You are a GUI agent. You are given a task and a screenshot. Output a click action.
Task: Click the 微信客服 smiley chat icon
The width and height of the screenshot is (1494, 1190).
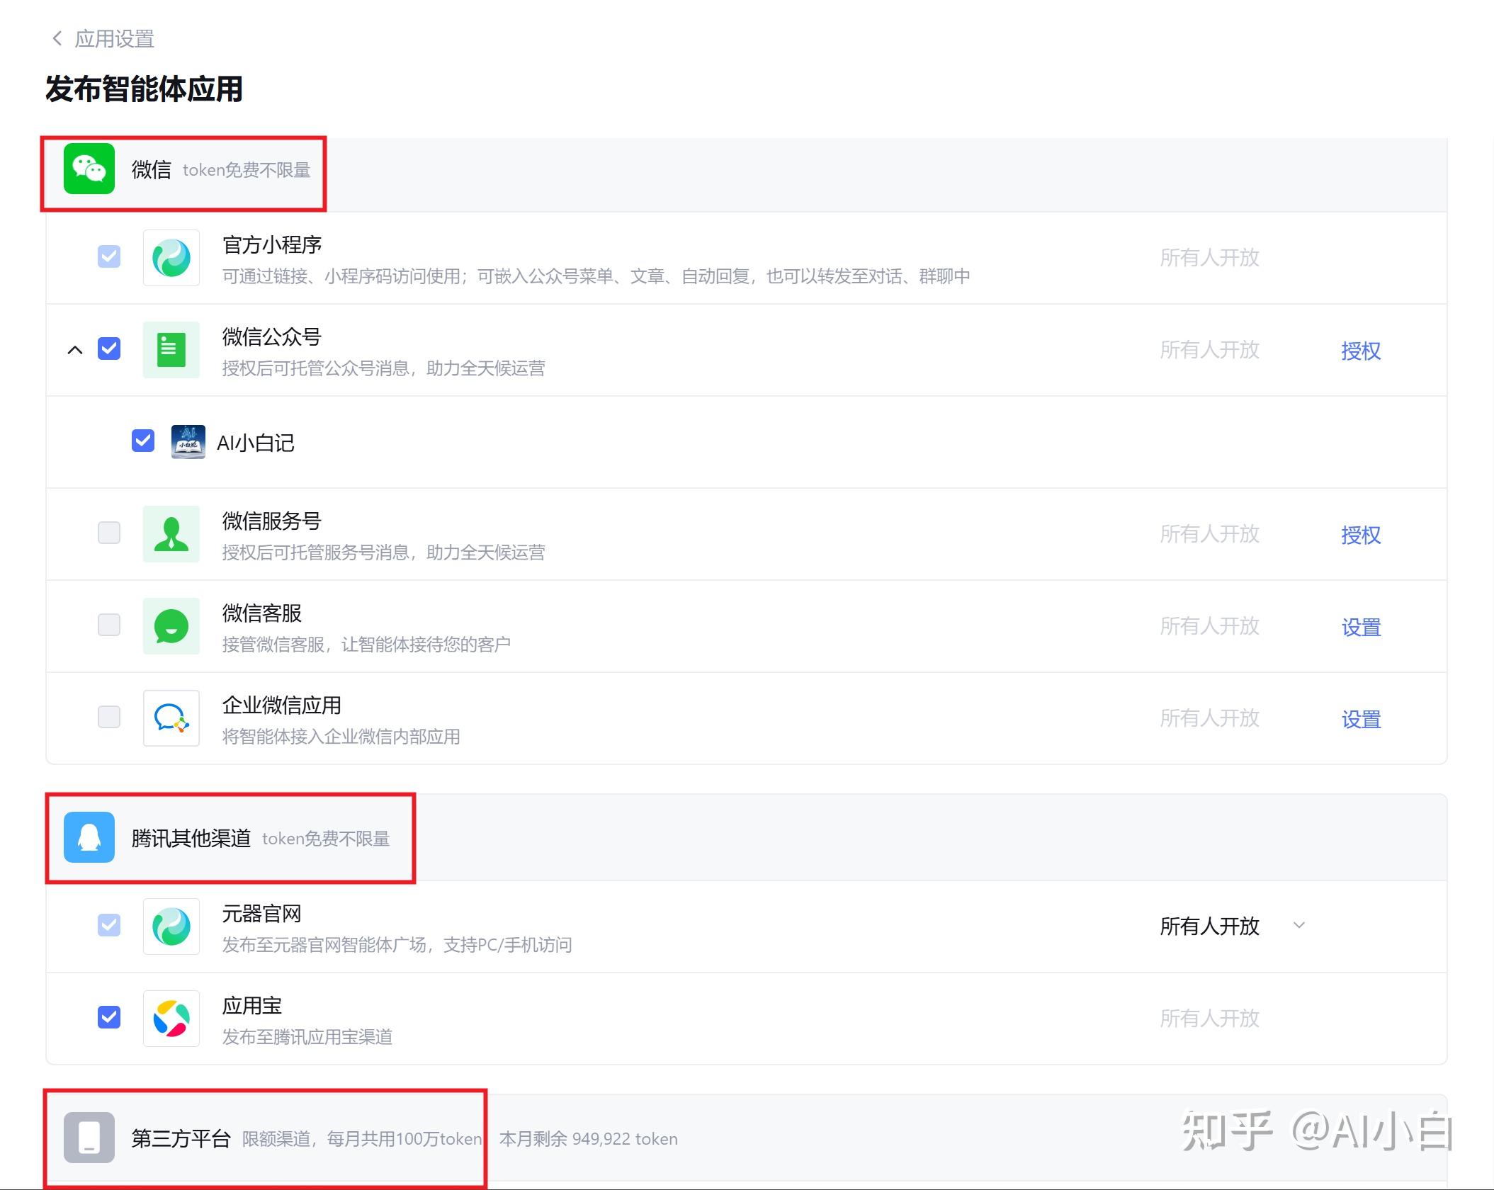click(171, 626)
